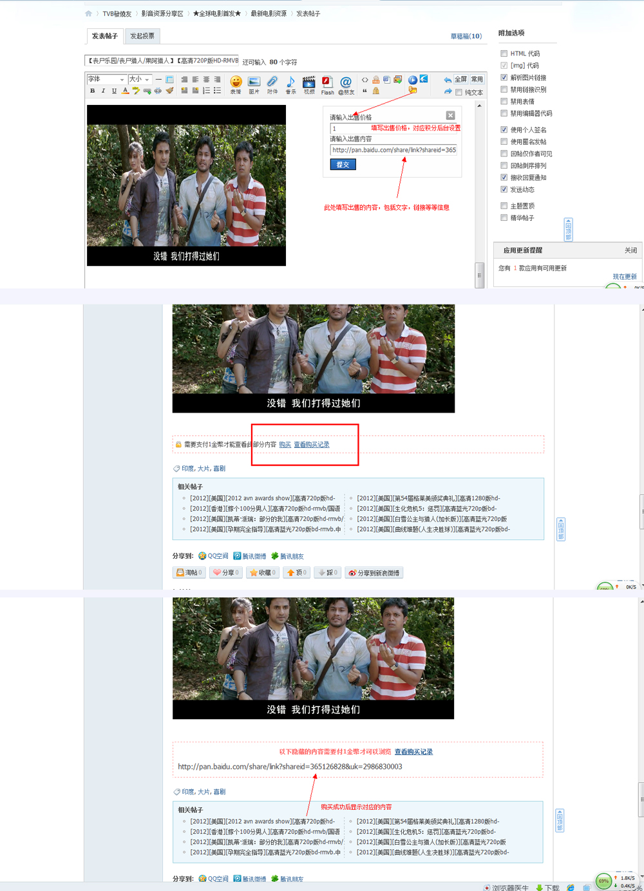Insert a video with 视频 clapboard icon
The height and width of the screenshot is (891, 644).
click(x=309, y=84)
